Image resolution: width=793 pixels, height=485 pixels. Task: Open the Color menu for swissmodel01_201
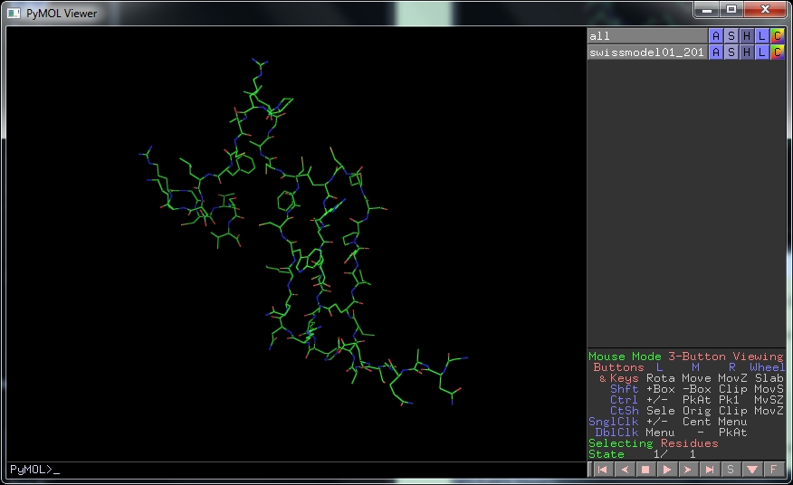pos(777,52)
